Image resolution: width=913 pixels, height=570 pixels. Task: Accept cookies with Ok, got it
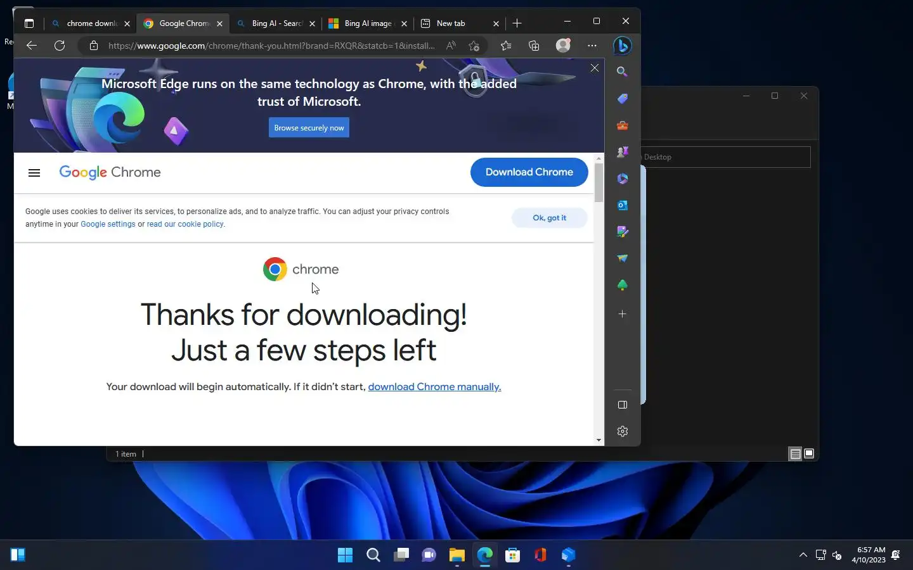pos(549,218)
